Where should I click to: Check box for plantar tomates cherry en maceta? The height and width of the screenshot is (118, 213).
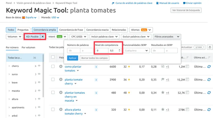(53, 92)
